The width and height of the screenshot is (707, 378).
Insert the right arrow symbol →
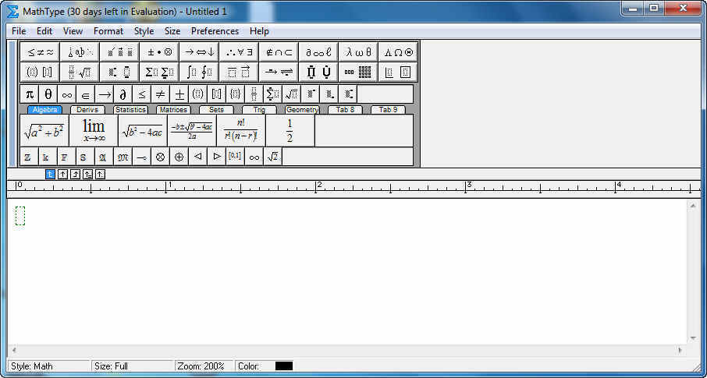104,94
